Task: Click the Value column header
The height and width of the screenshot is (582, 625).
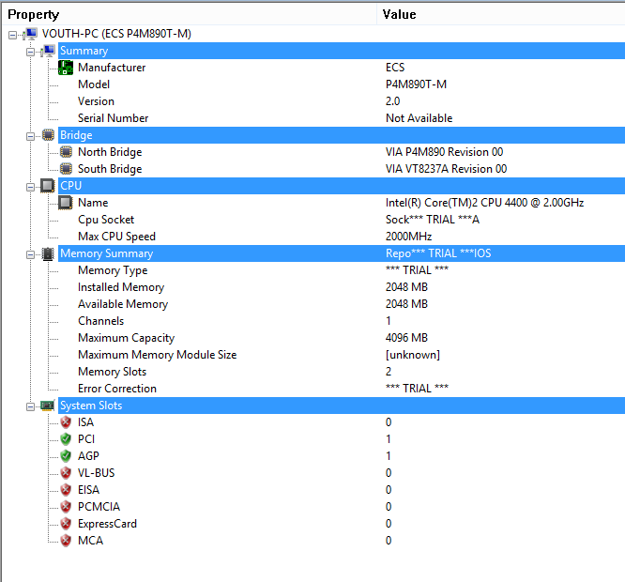Action: click(501, 14)
